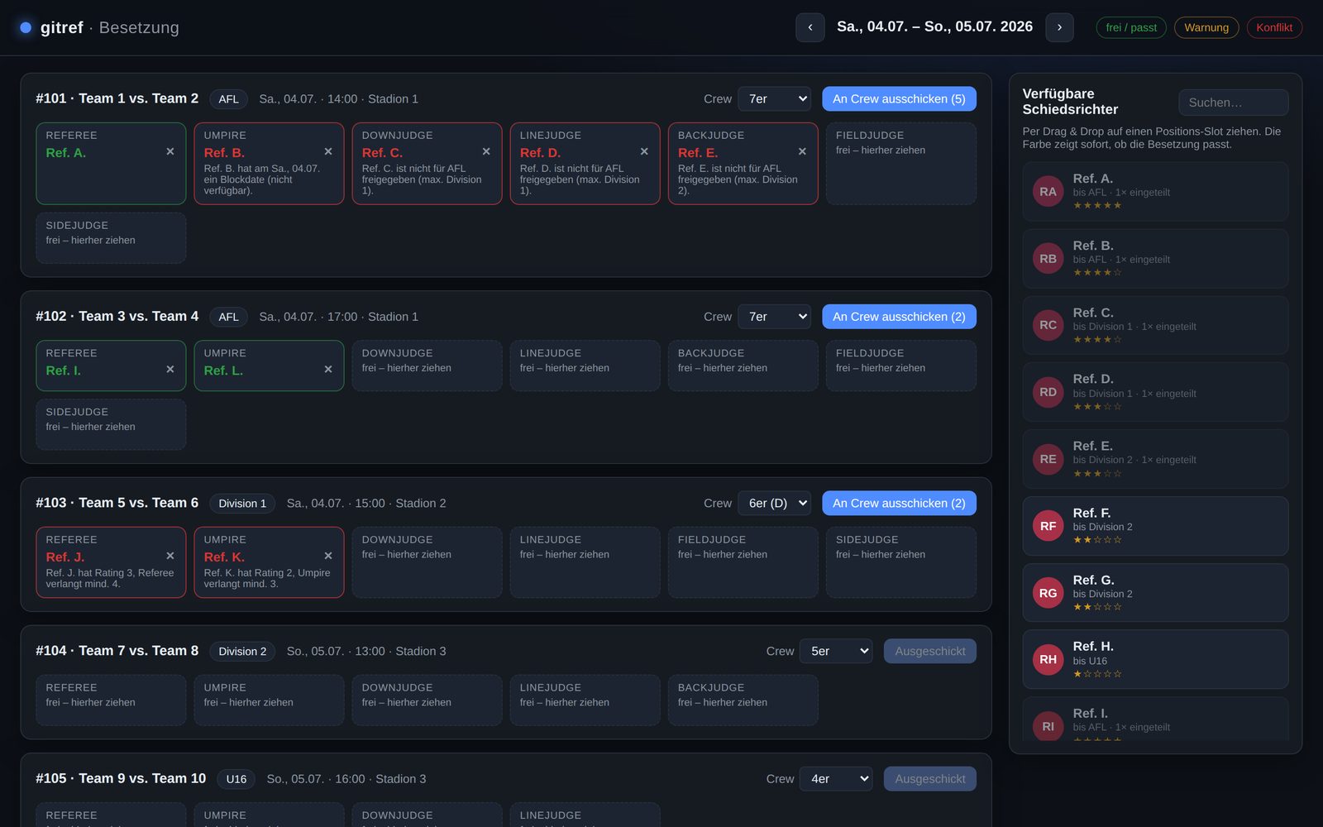Viewport: 1323px width, 827px height.
Task: Remove Ref. C. from Downjudge slot
Action: click(486, 151)
